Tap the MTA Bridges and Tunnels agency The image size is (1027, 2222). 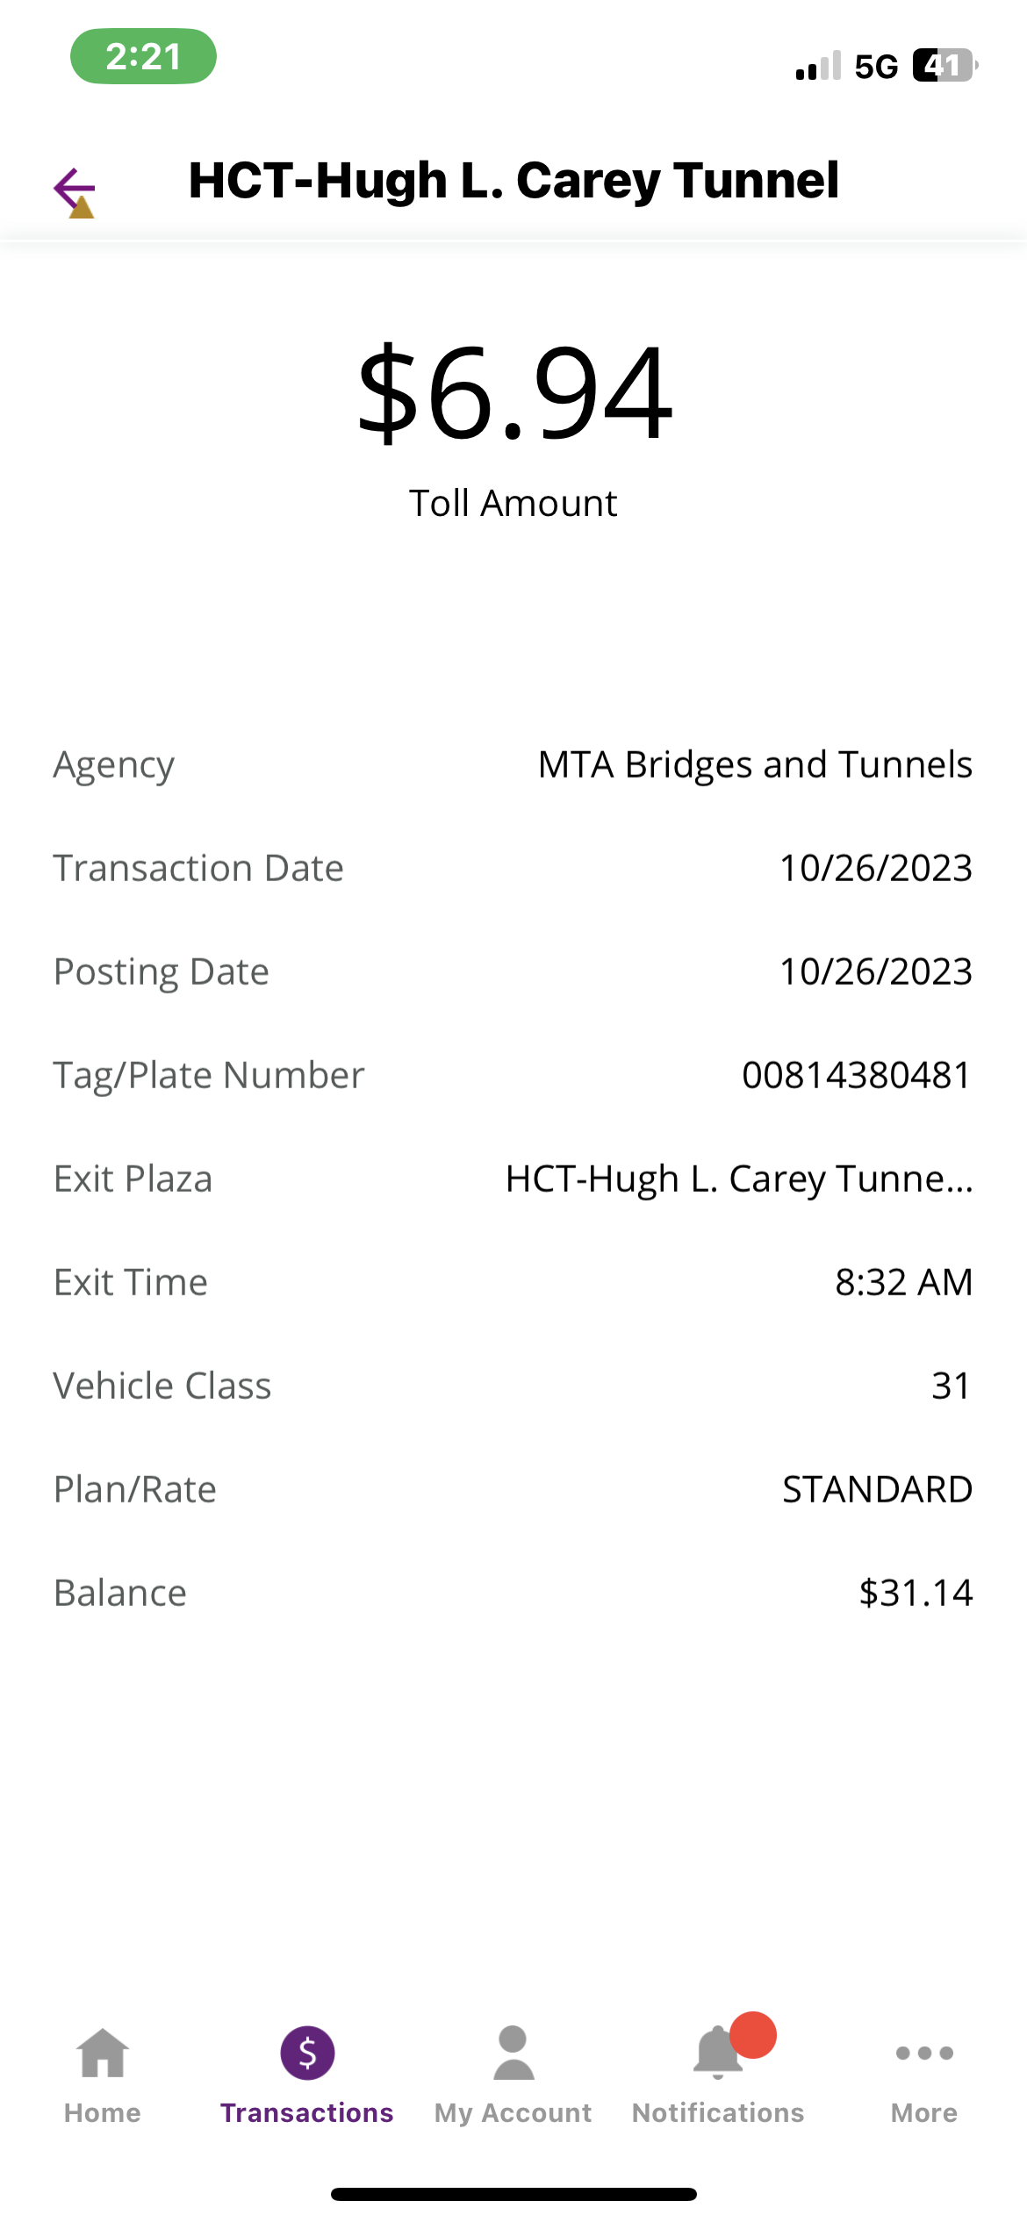(755, 764)
